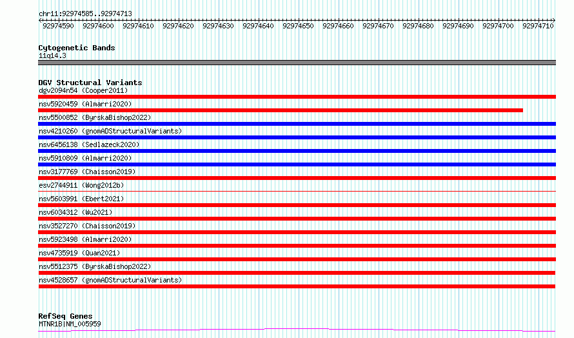Select the Cytogenetic Bands track title
This screenshot has height=338, width=574.
click(x=77, y=48)
